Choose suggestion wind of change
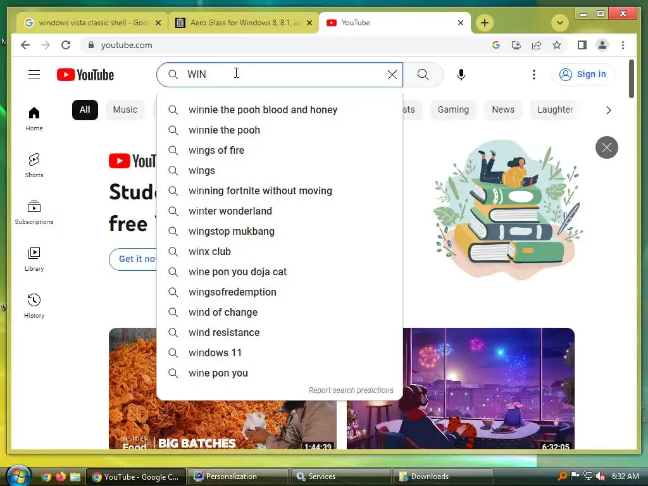648x486 pixels. [280, 312]
